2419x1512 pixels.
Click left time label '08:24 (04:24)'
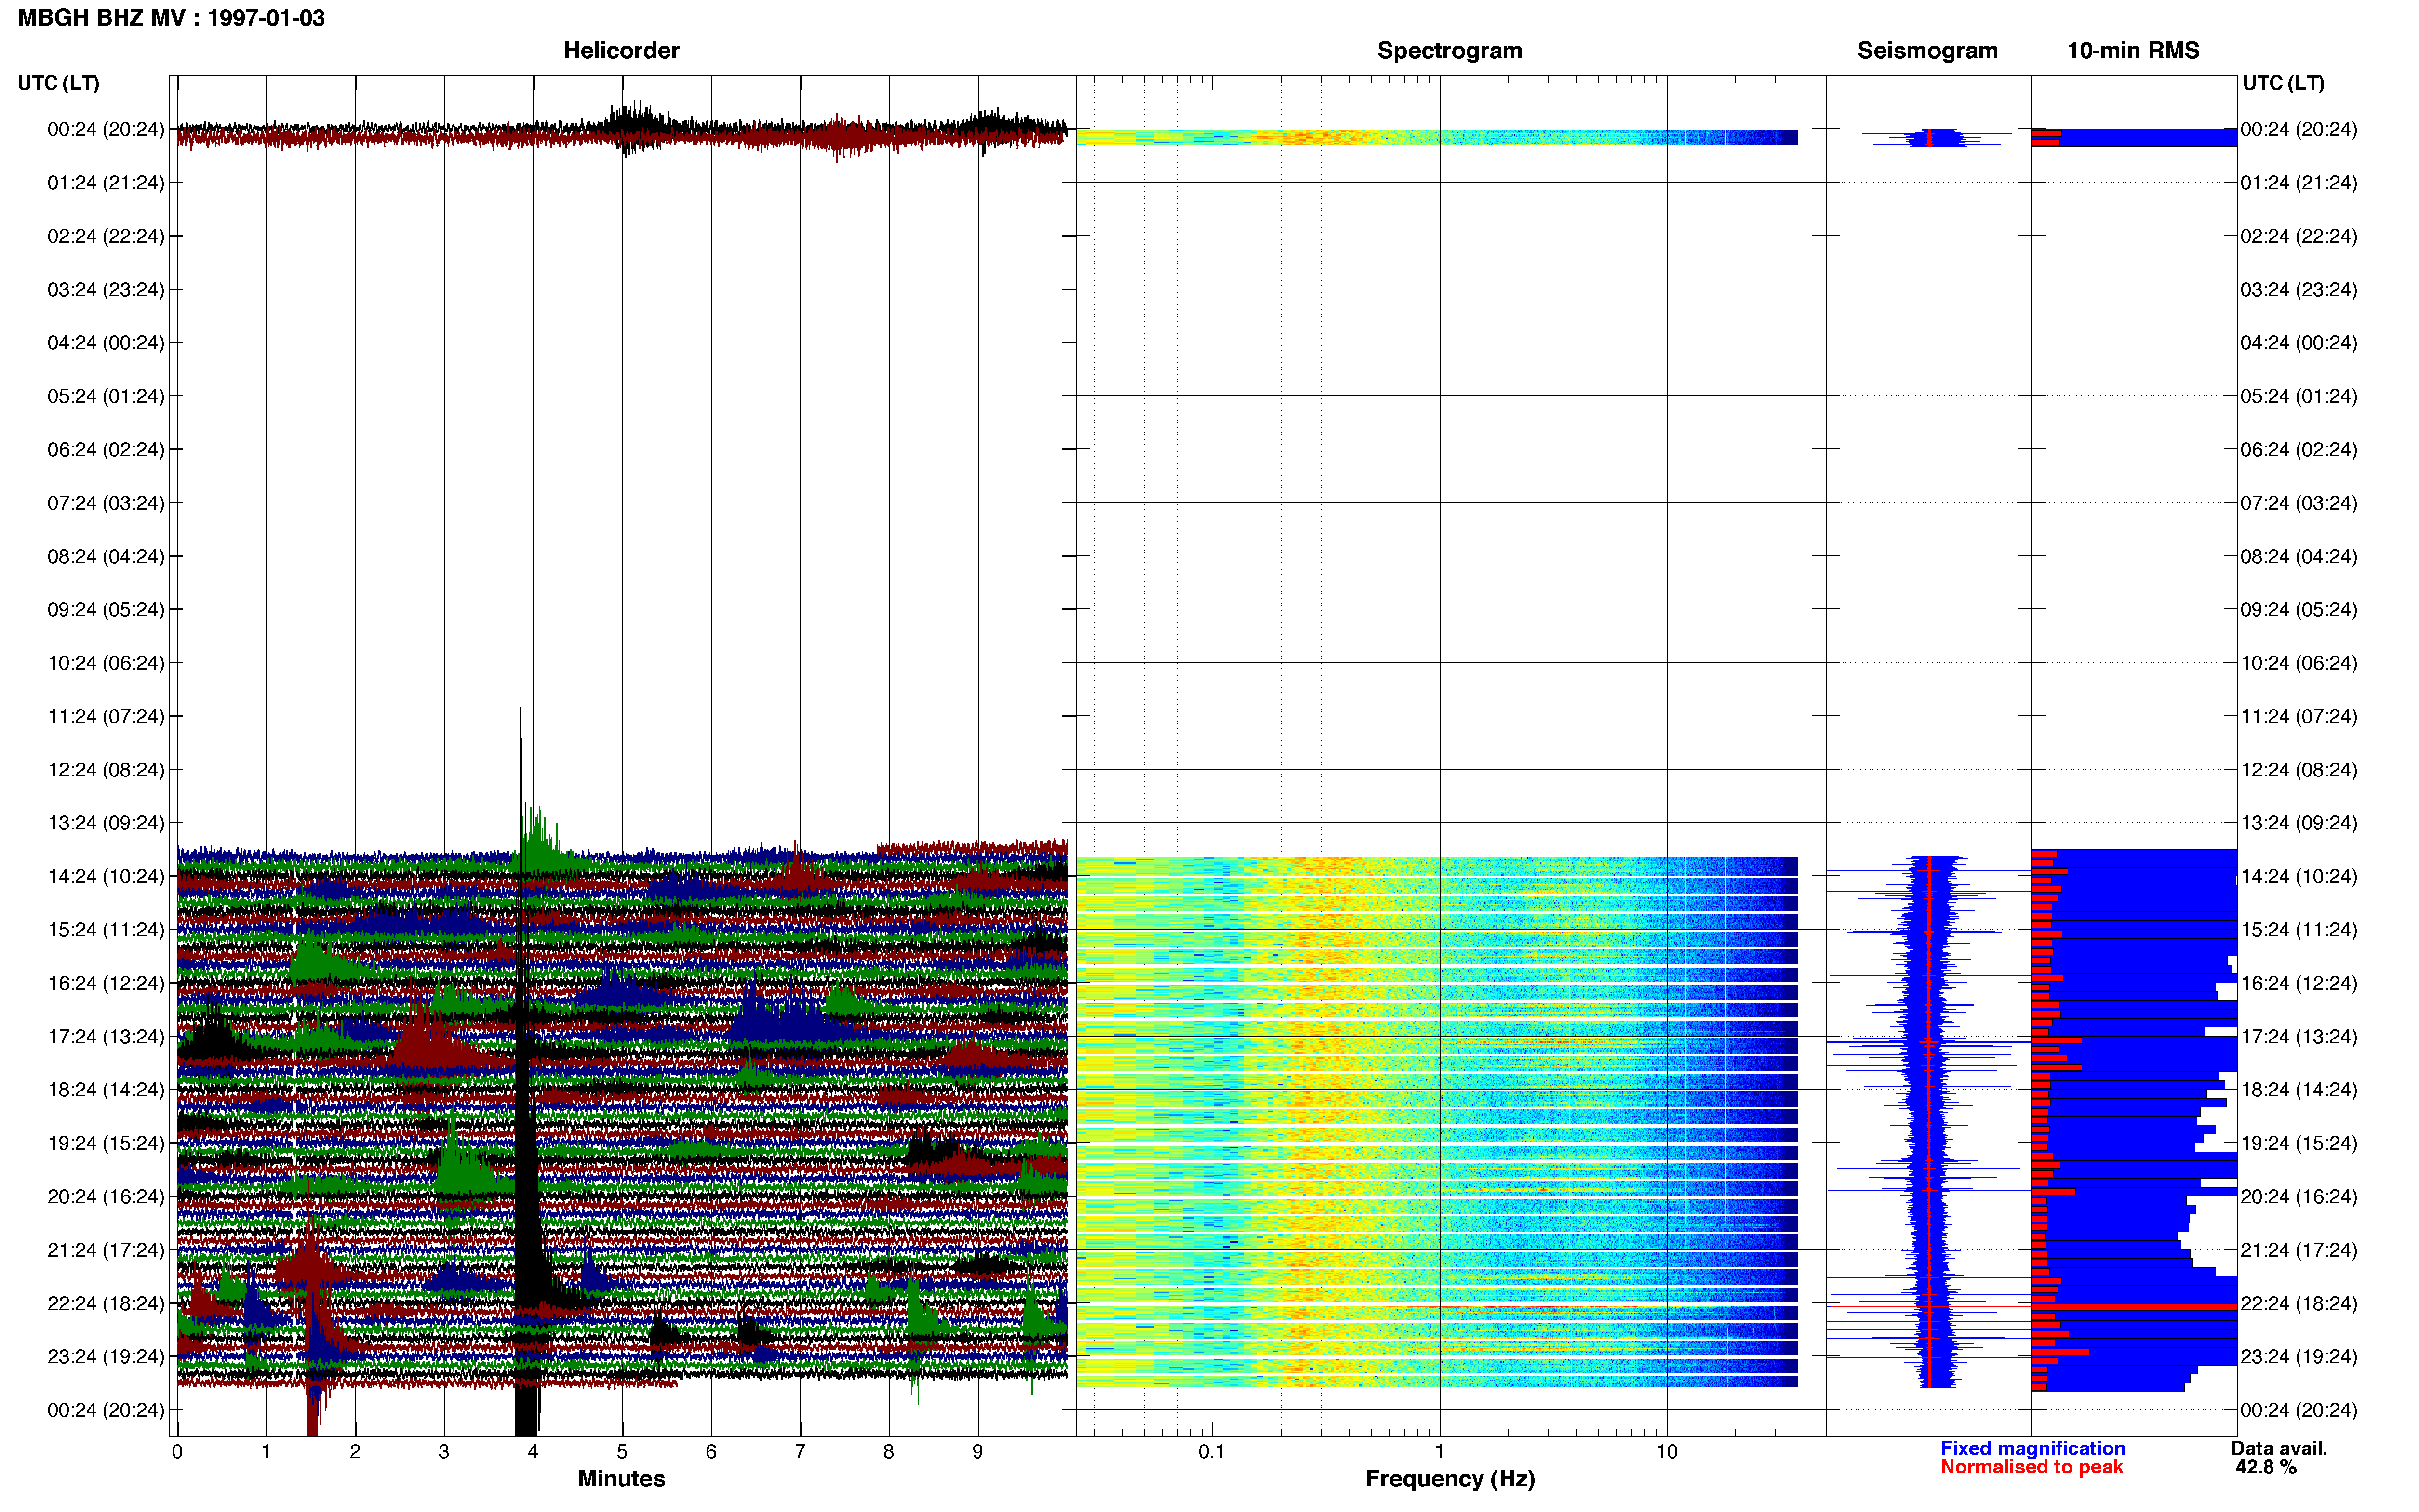(x=106, y=556)
